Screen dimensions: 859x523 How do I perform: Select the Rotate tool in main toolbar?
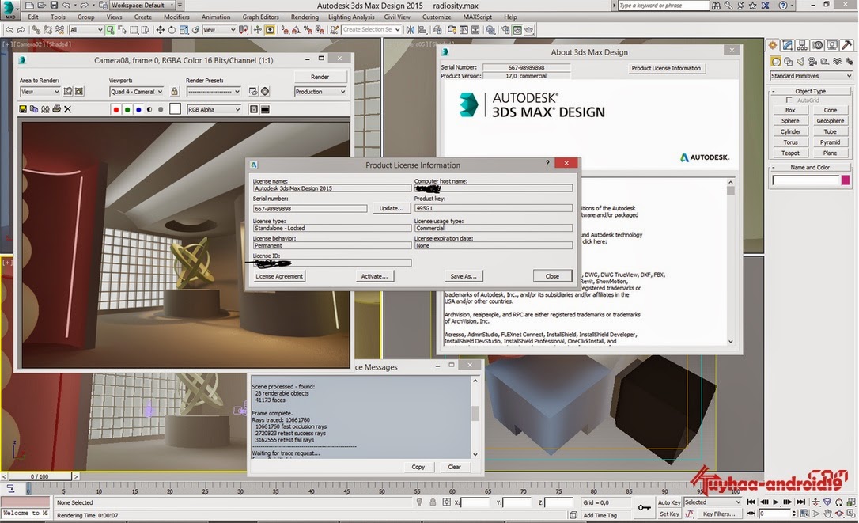[172, 29]
